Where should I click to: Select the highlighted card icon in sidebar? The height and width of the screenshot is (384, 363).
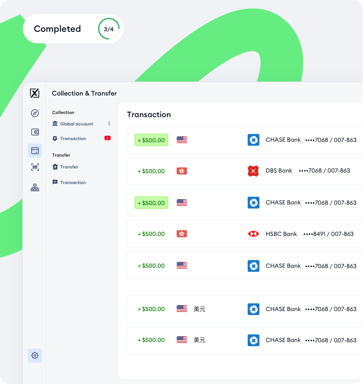[35, 151]
